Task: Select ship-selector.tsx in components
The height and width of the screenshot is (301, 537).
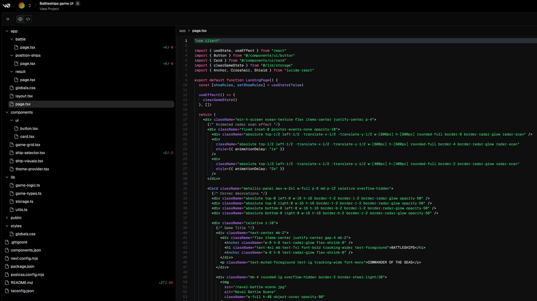Action: [x=30, y=153]
